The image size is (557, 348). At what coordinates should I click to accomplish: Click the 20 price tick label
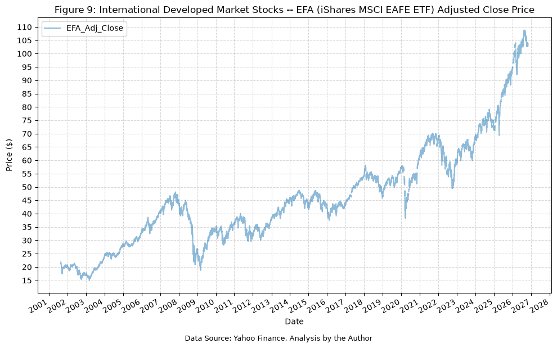(x=26, y=268)
